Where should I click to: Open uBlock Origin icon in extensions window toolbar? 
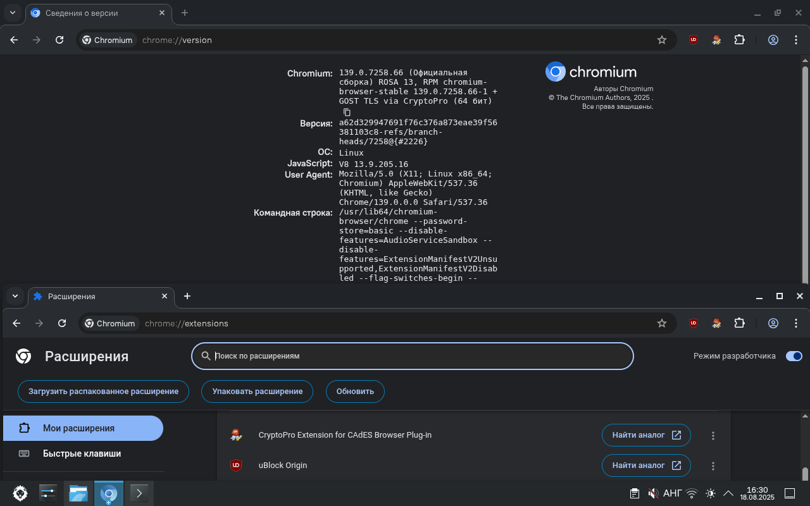pyautogui.click(x=694, y=323)
